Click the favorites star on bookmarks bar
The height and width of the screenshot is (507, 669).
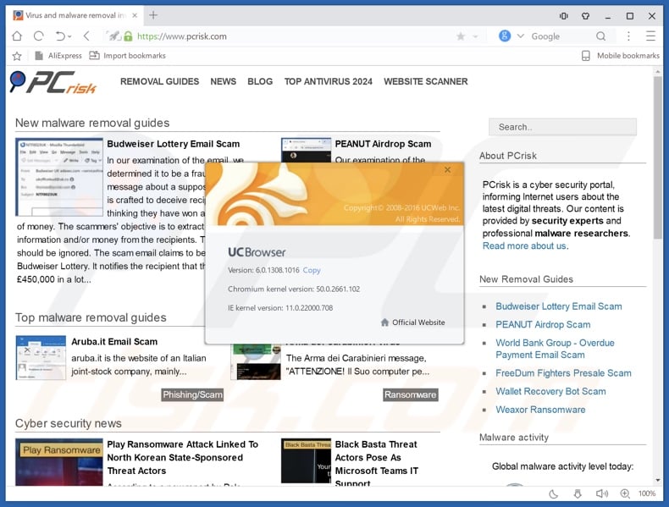(x=17, y=56)
